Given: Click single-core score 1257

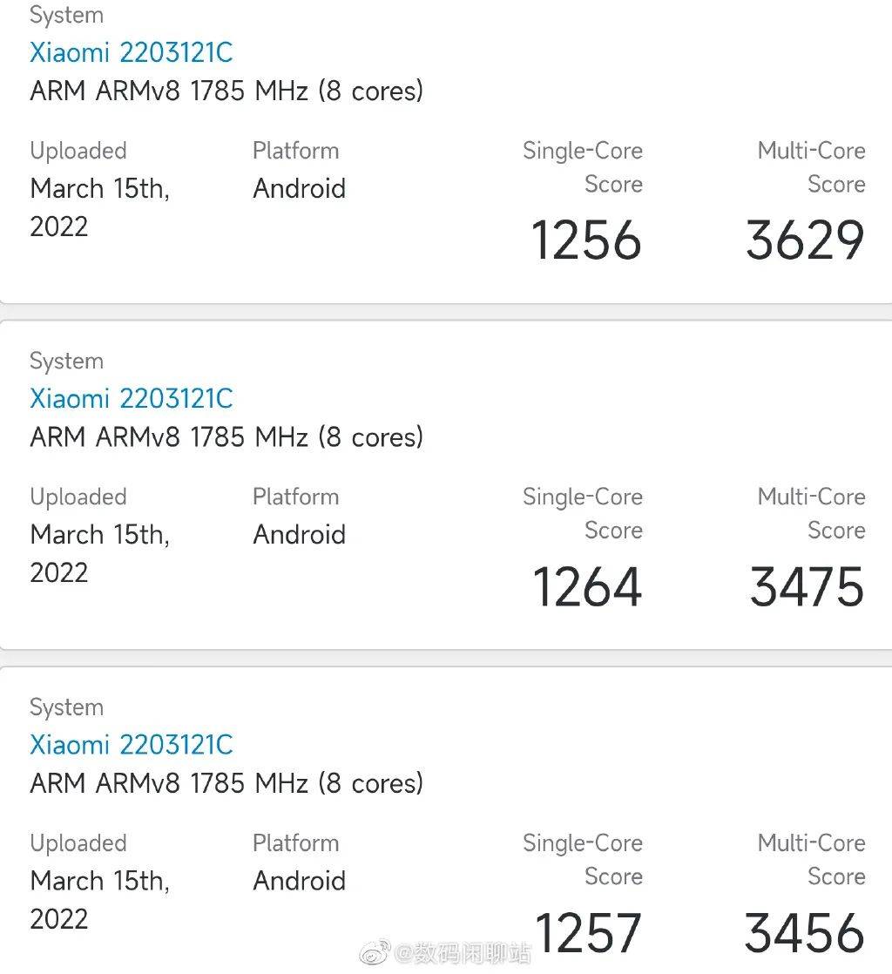Looking at the screenshot, I should pyautogui.click(x=588, y=932).
